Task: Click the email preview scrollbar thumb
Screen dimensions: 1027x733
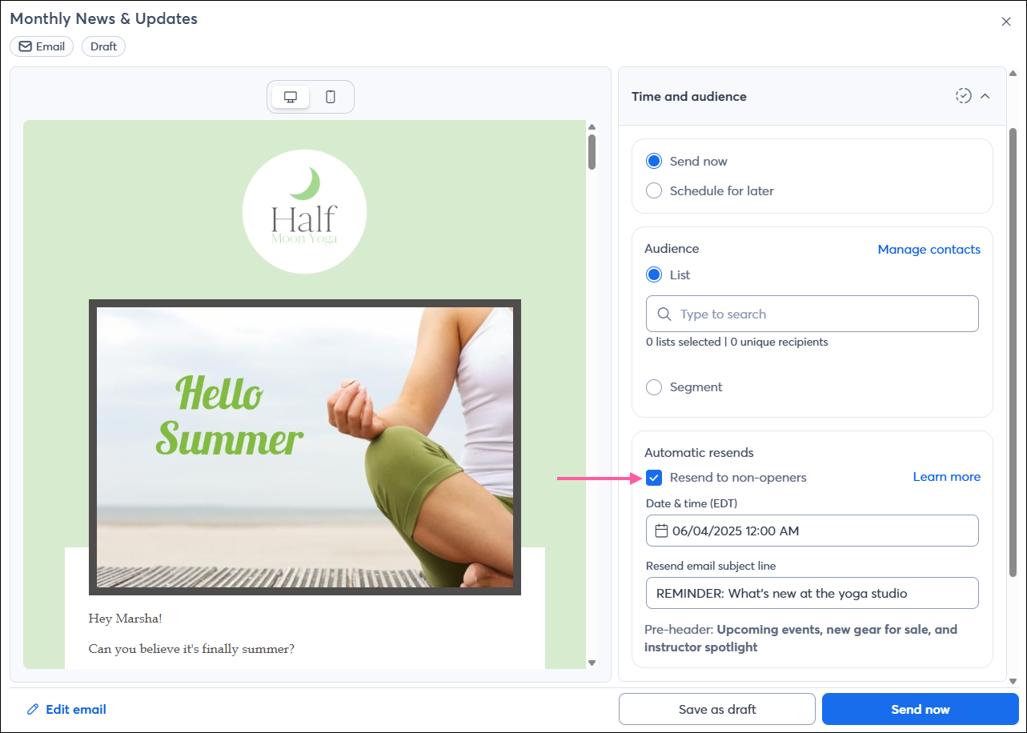Action: pyautogui.click(x=592, y=151)
